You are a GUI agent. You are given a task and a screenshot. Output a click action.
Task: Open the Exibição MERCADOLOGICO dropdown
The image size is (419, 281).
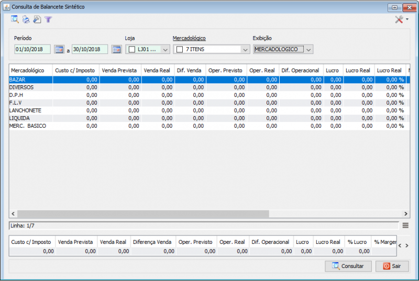click(x=308, y=50)
